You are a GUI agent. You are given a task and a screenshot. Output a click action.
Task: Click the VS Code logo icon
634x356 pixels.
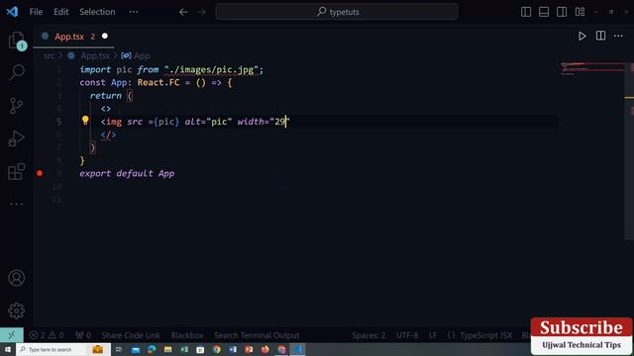pos(12,12)
